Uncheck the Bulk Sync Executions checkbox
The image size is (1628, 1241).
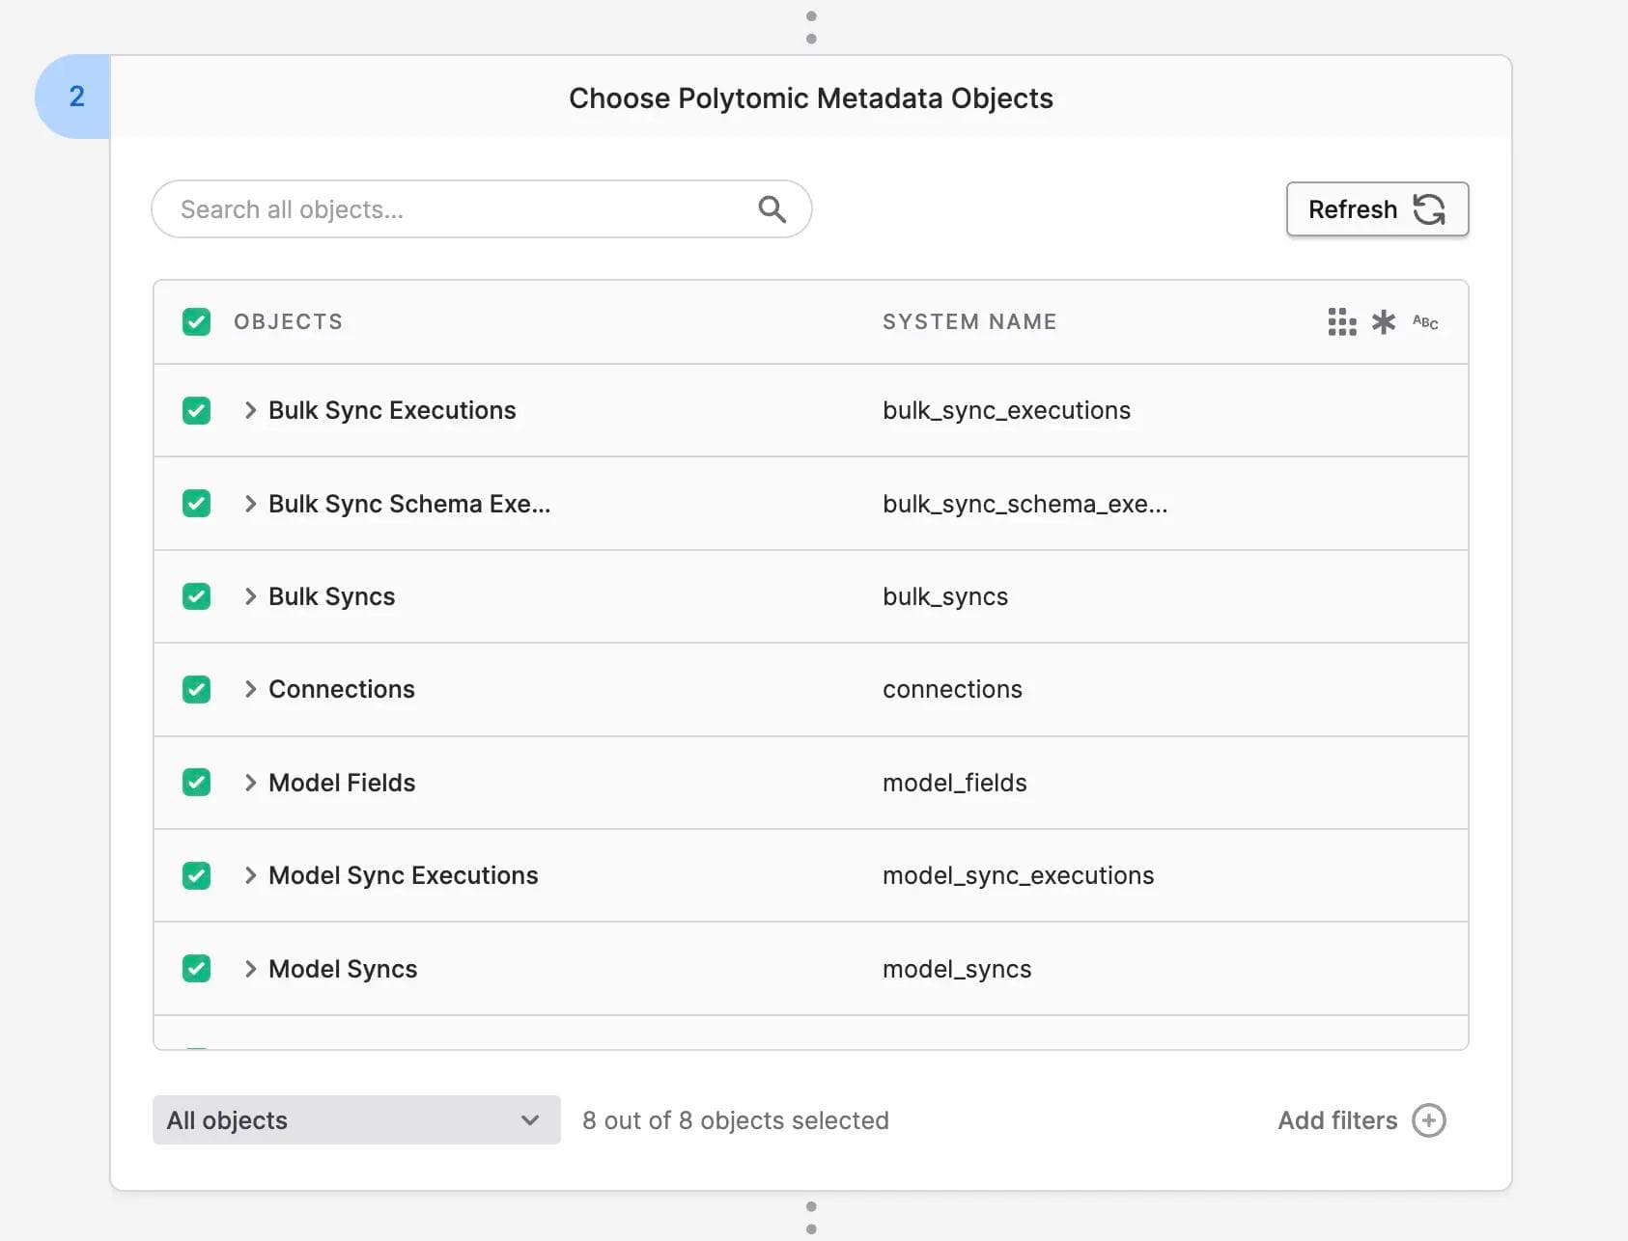click(197, 411)
